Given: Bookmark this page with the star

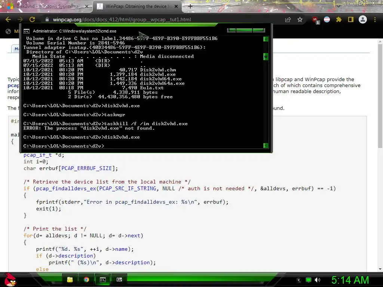Looking at the screenshot, I should click(300, 19).
